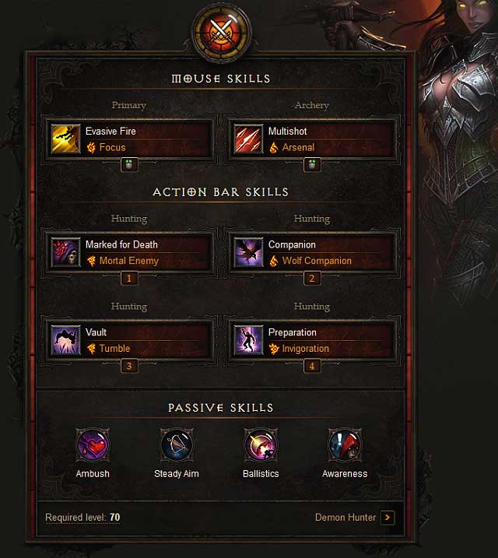Click action bar slot number 2
Screen dimensions: 498x558
pyautogui.click(x=312, y=279)
